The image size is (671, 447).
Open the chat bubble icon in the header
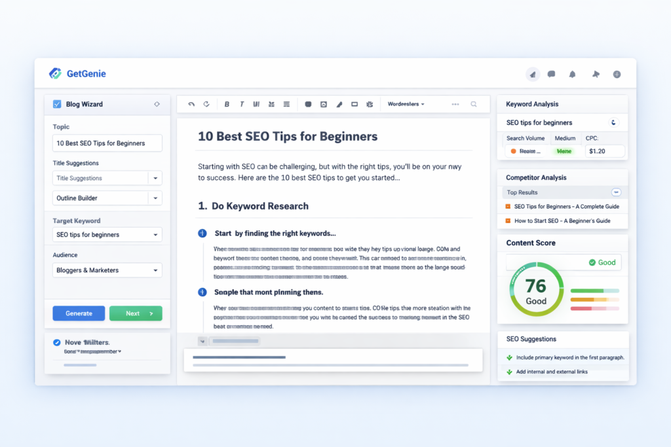coord(552,74)
